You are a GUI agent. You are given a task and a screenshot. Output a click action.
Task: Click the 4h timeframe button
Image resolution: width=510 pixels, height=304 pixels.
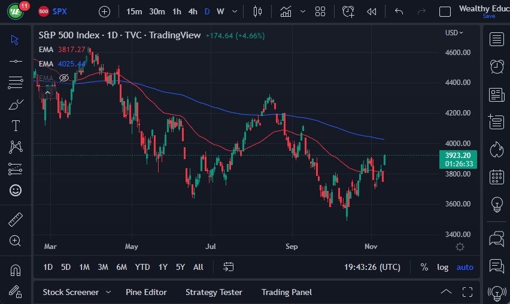coord(192,11)
